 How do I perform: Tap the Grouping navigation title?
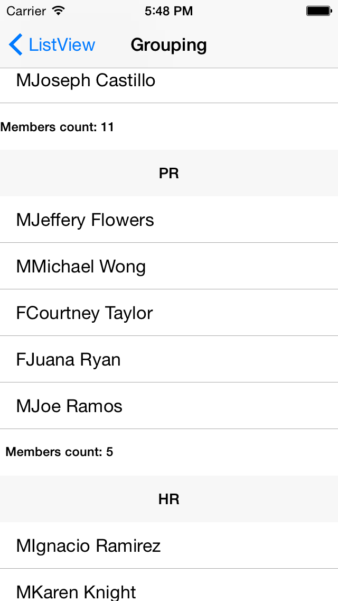click(x=168, y=45)
